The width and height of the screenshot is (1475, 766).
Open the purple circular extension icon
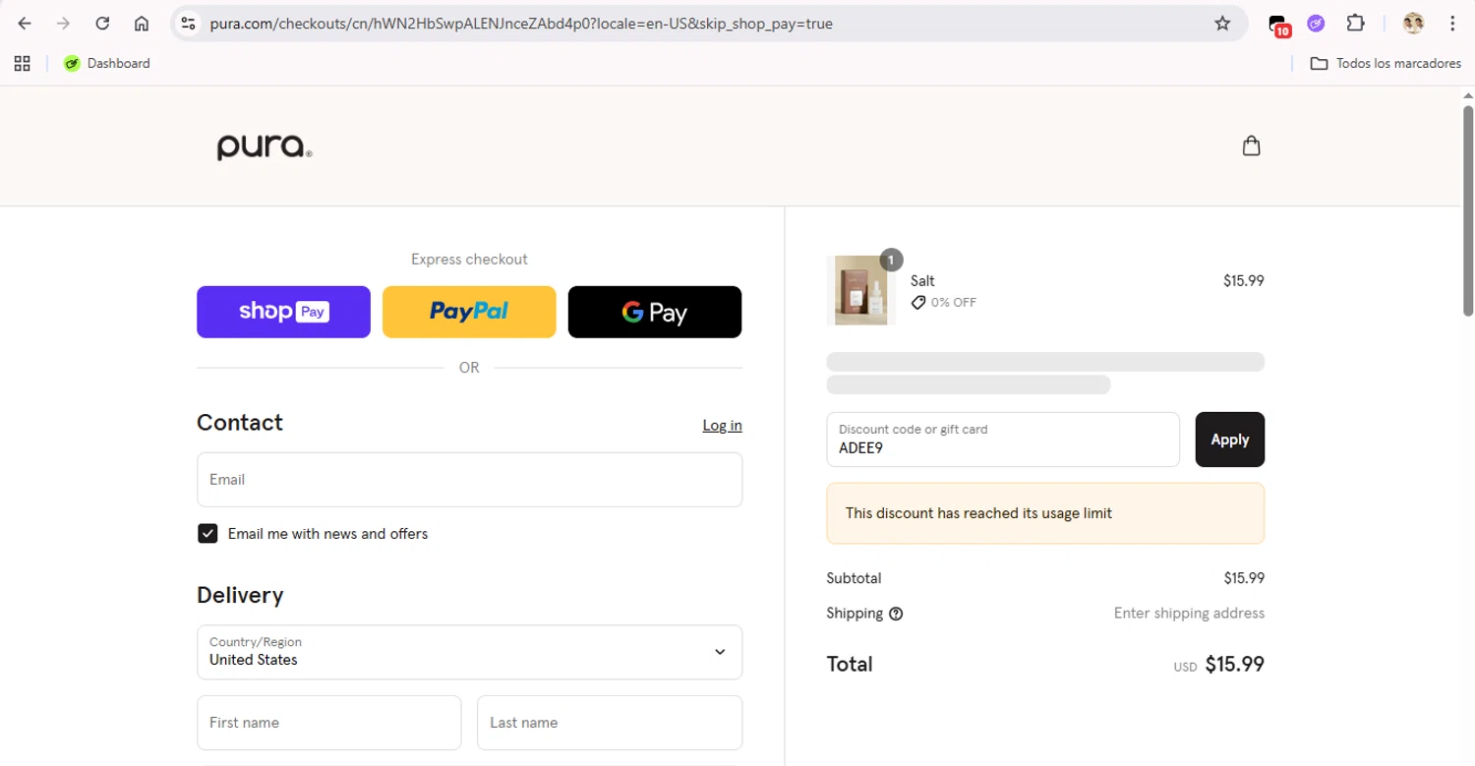tap(1316, 24)
